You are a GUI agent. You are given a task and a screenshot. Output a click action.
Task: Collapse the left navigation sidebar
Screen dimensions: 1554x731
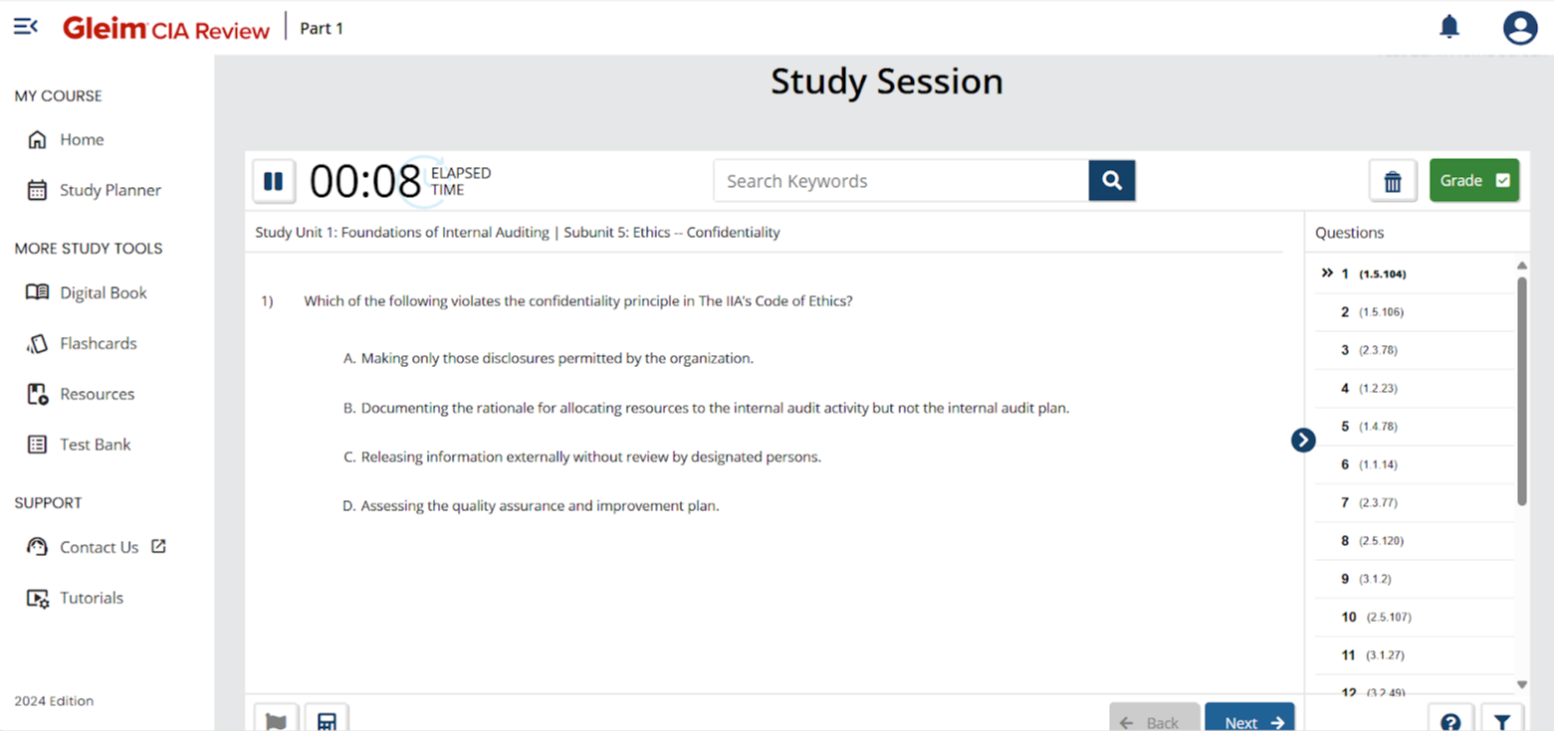pyautogui.click(x=25, y=26)
